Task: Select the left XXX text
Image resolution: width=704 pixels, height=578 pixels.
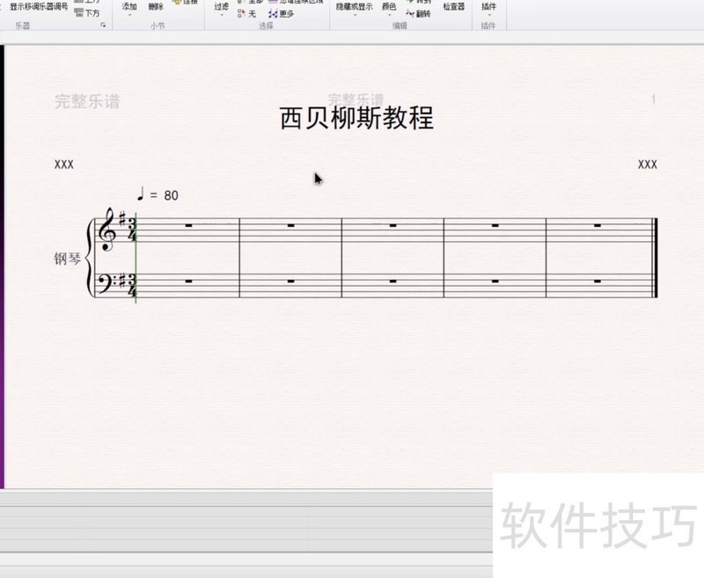Action: 63,165
